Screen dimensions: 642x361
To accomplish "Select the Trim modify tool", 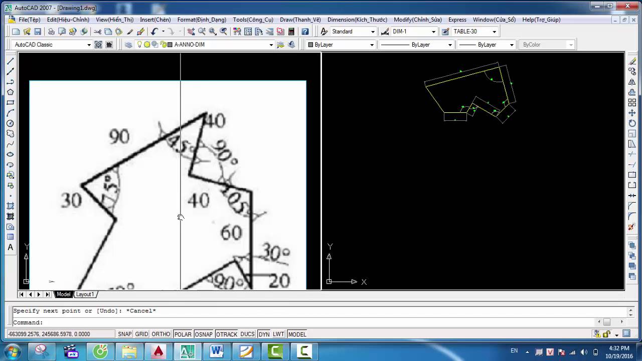I will pyautogui.click(x=632, y=154).
